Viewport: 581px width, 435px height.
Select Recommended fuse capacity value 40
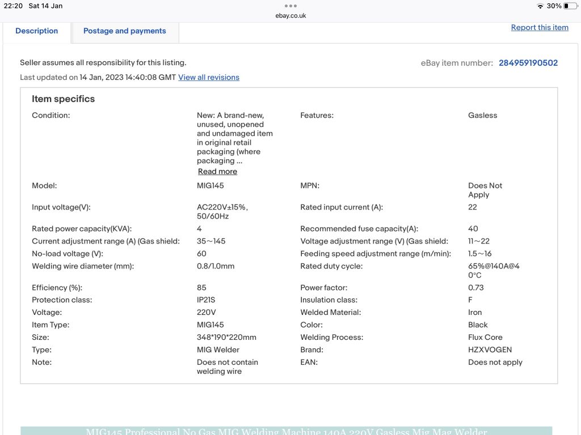[x=473, y=229]
